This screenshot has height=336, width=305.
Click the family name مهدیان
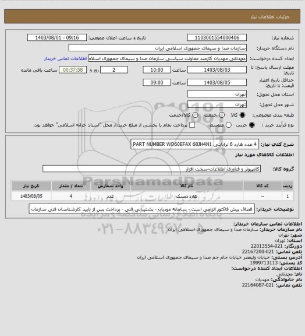[263, 279]
